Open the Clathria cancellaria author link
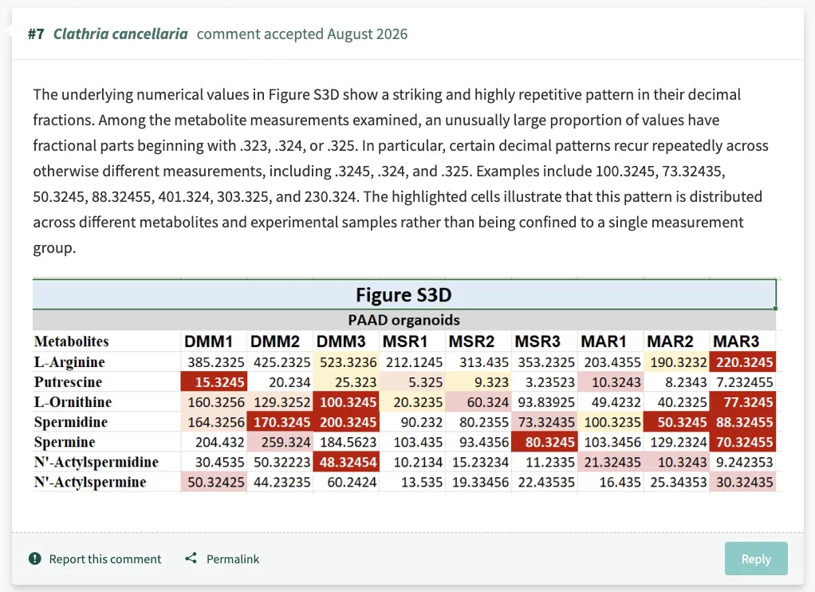 [x=120, y=34]
